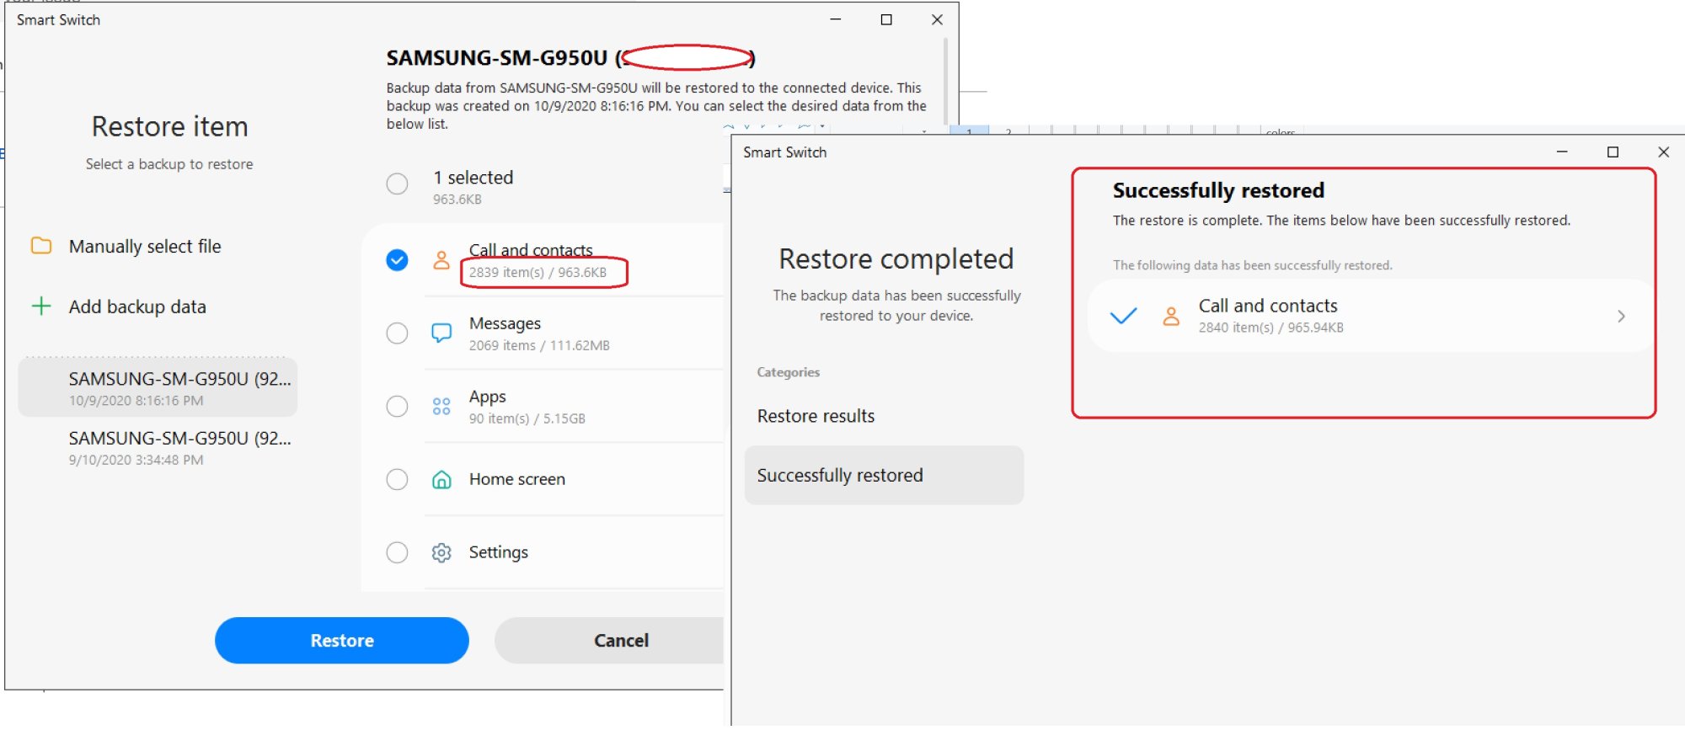The height and width of the screenshot is (730, 1685).
Task: Minimize the Restore item Smart Switch window
Action: pos(836,19)
